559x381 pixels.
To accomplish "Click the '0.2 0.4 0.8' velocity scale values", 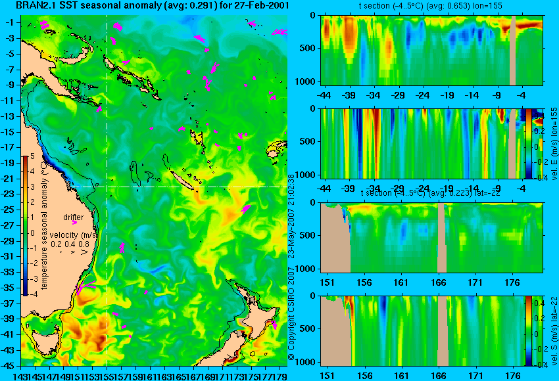I will point(70,244).
